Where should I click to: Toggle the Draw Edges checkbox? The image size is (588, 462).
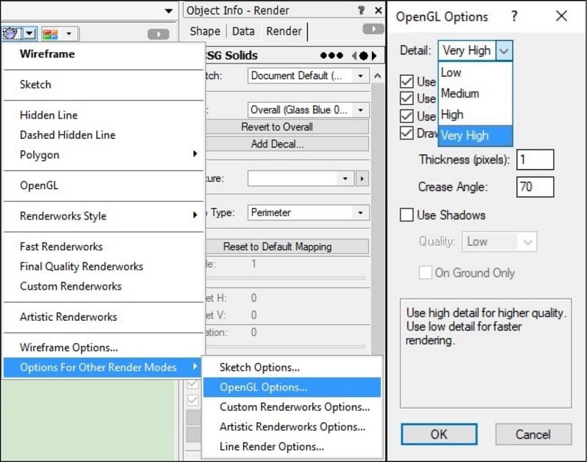point(407,133)
